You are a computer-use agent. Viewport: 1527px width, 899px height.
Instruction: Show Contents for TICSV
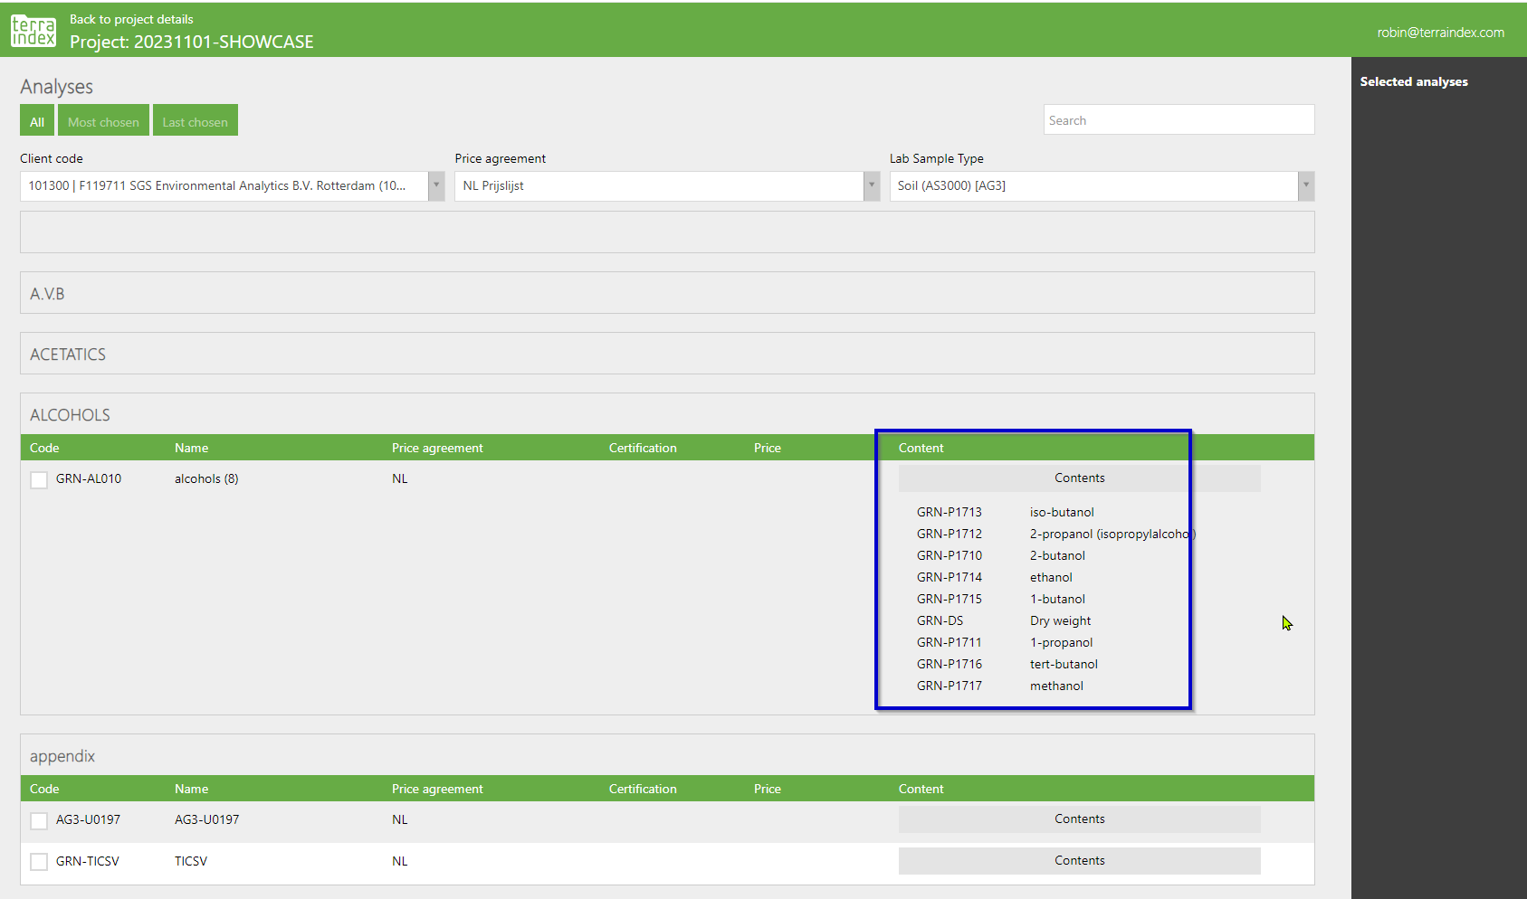[x=1079, y=861]
